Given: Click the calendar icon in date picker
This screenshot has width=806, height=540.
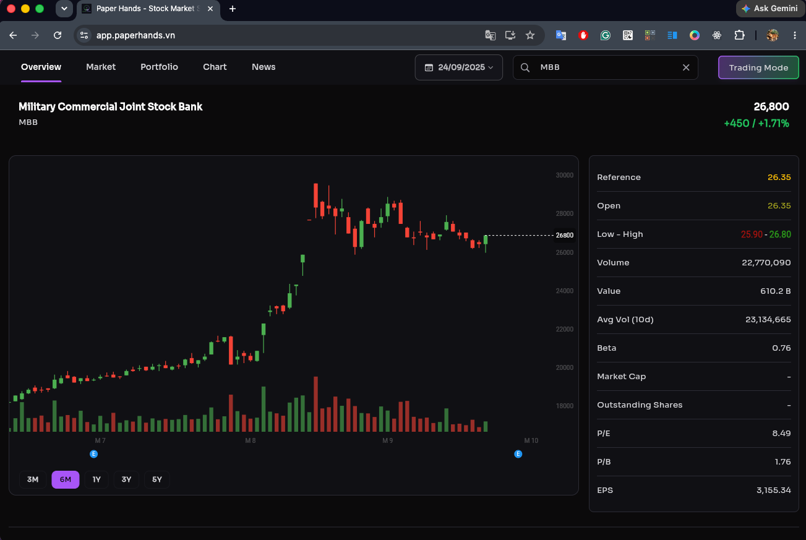Looking at the screenshot, I should [x=429, y=67].
